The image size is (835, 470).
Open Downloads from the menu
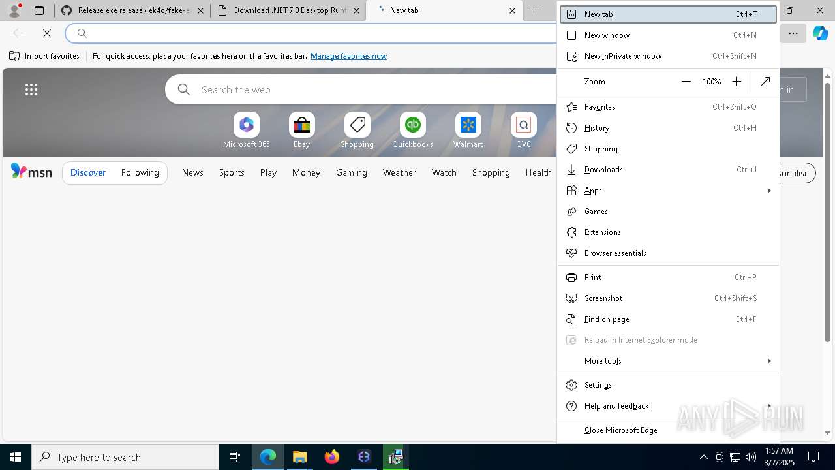pos(669,170)
